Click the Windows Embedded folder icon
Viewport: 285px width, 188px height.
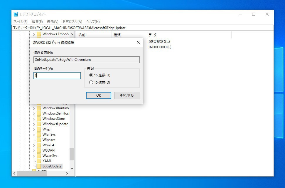(39, 34)
